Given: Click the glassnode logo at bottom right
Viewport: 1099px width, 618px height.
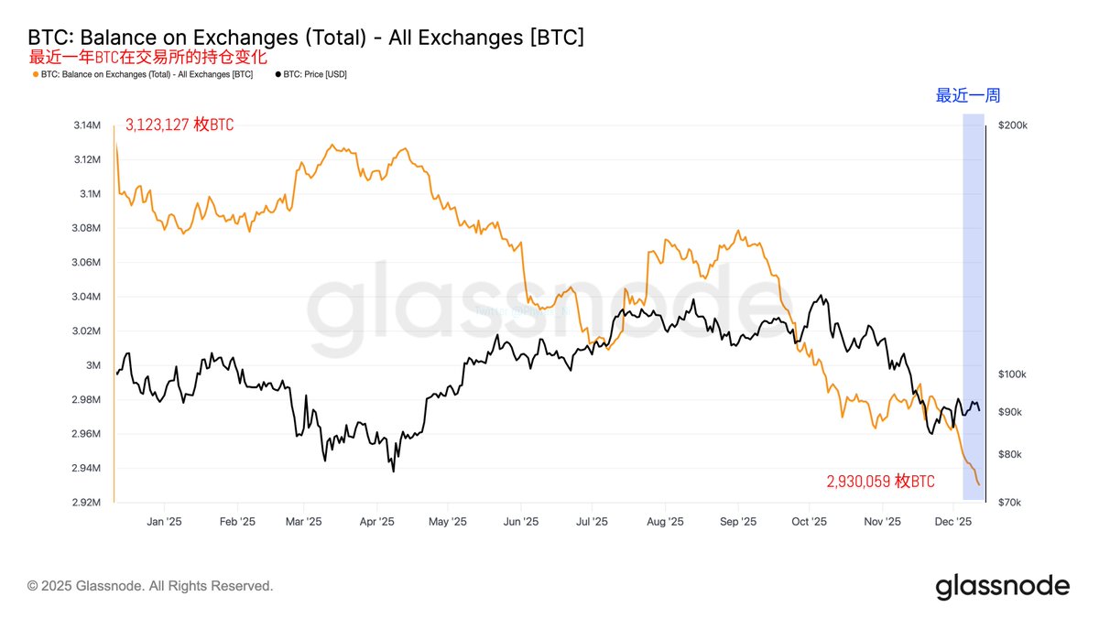Looking at the screenshot, I should point(1002,586).
